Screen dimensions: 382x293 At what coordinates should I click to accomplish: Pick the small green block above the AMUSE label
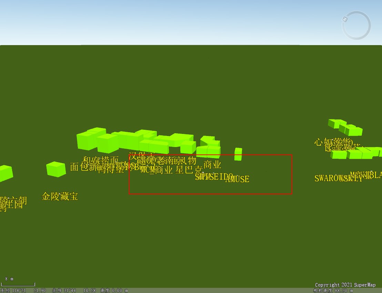pyautogui.click(x=238, y=154)
